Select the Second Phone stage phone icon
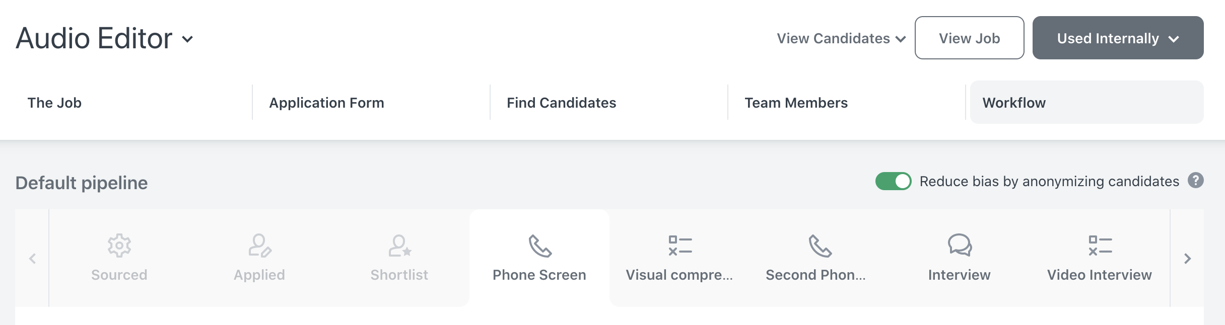 click(x=820, y=246)
